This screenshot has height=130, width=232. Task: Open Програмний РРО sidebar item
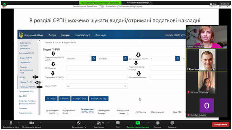[26, 92]
